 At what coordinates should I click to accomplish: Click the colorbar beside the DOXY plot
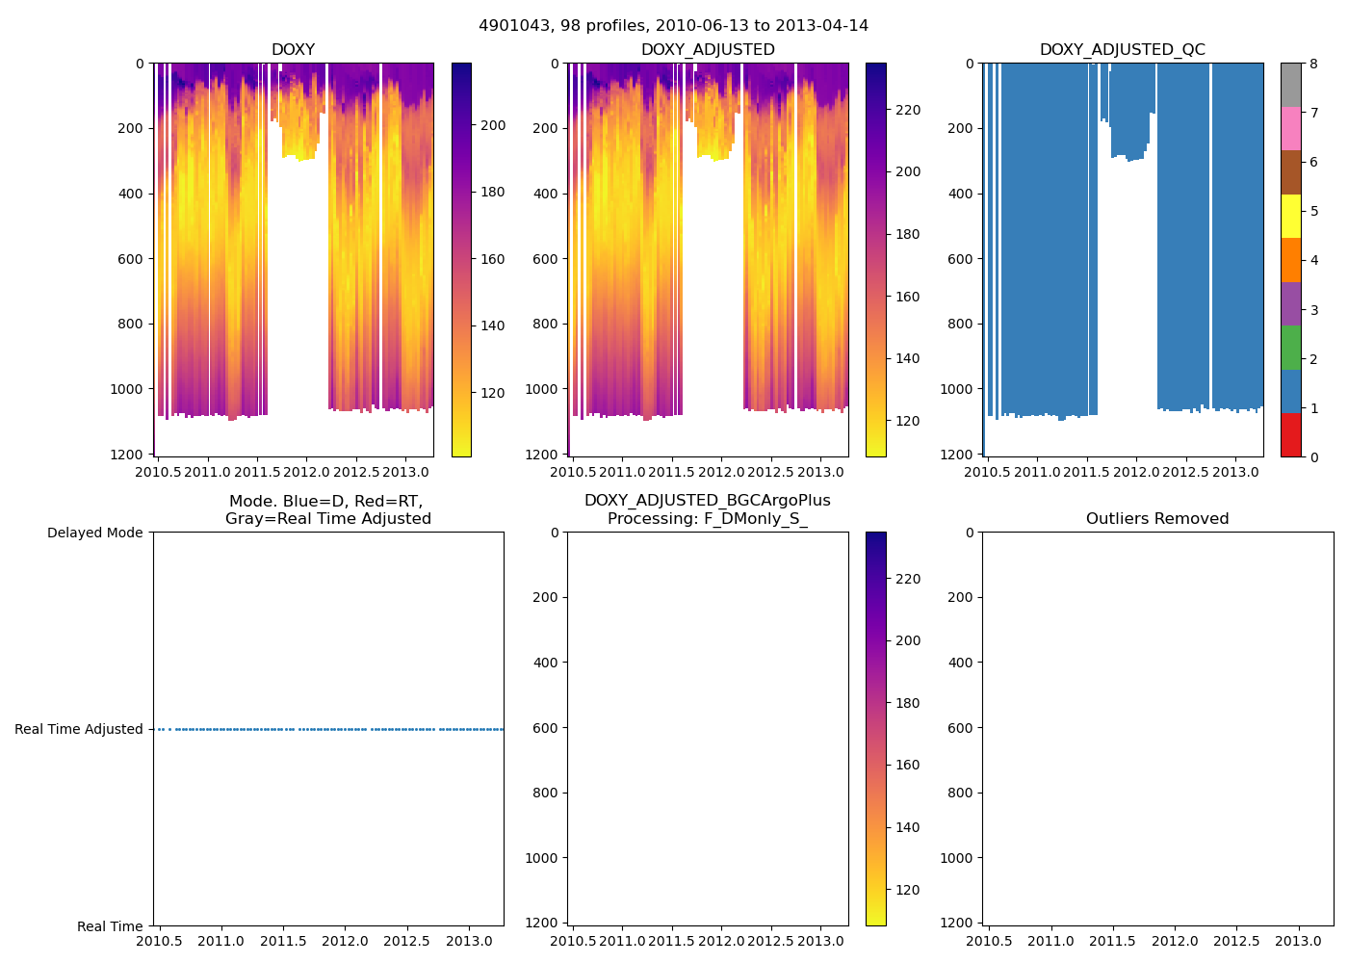pos(461,260)
